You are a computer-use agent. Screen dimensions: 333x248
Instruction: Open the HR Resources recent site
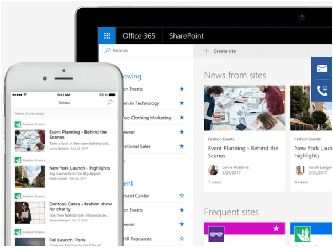pyautogui.click(x=138, y=239)
